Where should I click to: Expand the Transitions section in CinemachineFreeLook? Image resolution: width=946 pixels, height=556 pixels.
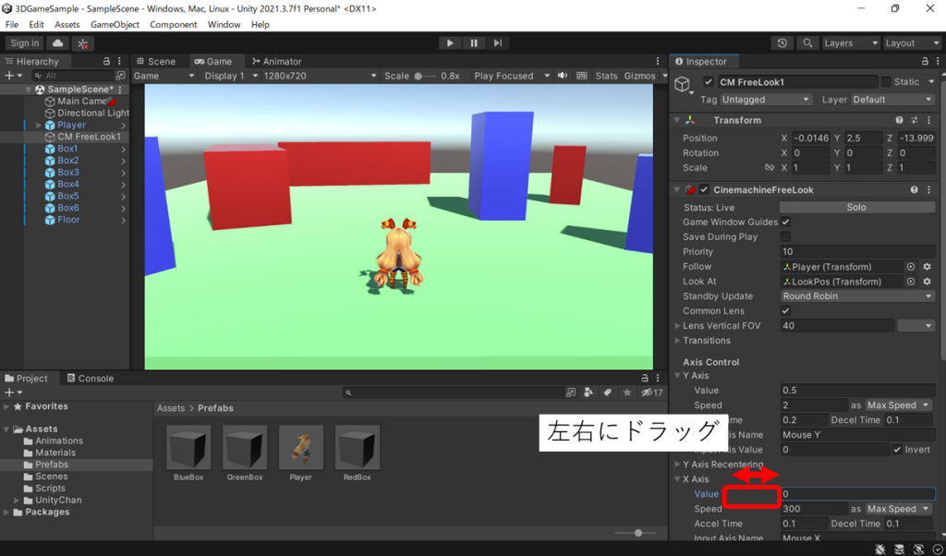coord(677,340)
